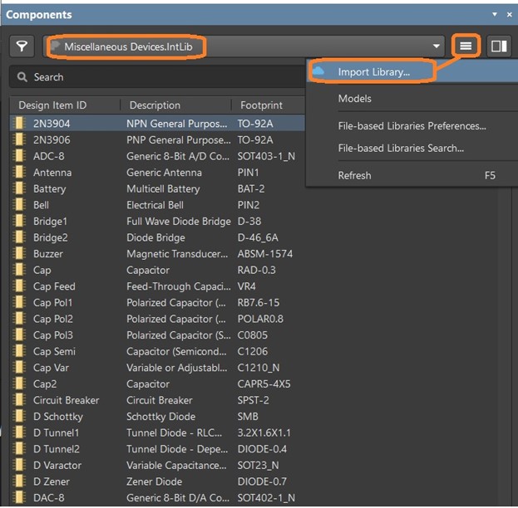518x508 pixels.
Task: Toggle the component details pane button
Action: coord(499,46)
